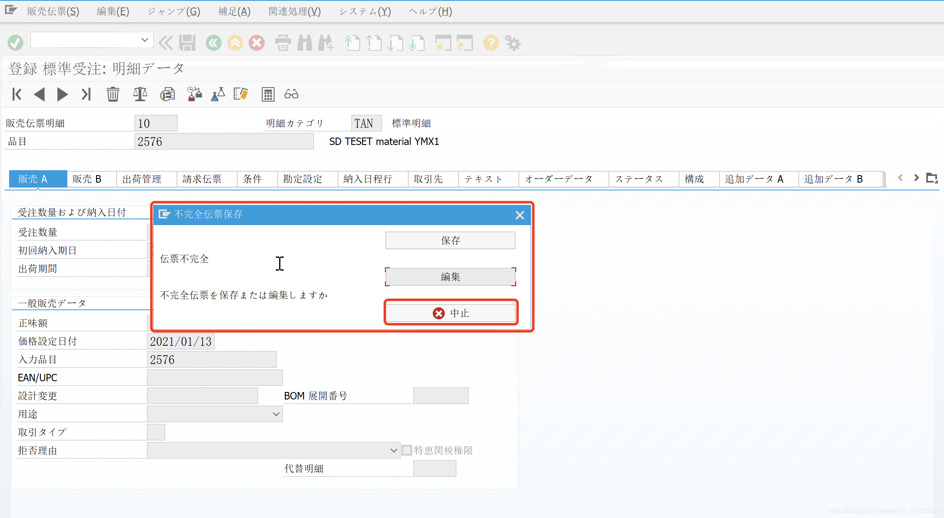Expand the 用途 dropdown
Image resolution: width=944 pixels, height=518 pixels.
click(x=276, y=414)
